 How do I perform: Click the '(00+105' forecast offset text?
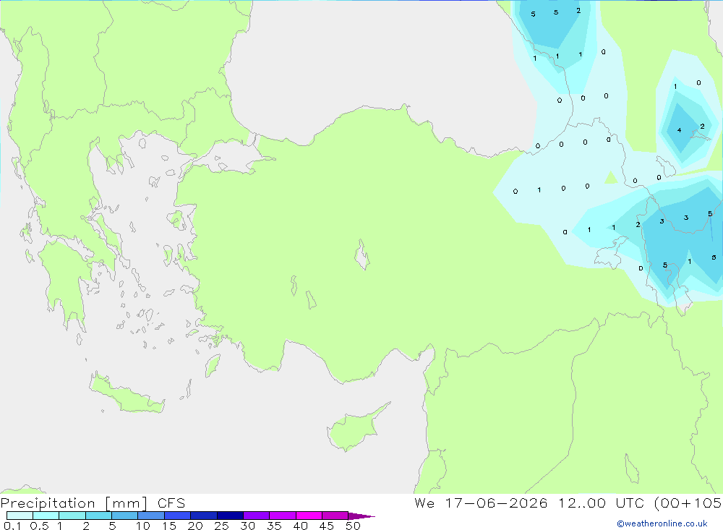point(688,503)
